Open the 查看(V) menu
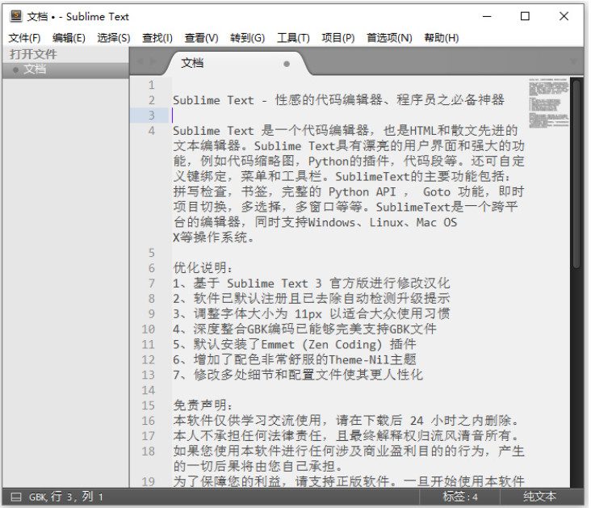Image resolution: width=591 pixels, height=508 pixels. click(201, 38)
